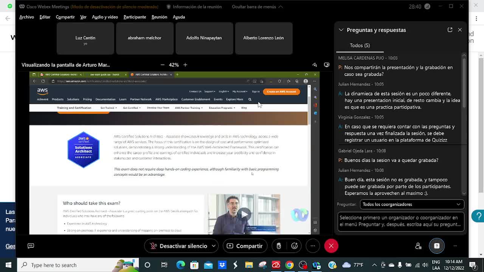Toggle the Q&A panel button
484x272 pixels.
pyautogui.click(x=437, y=246)
